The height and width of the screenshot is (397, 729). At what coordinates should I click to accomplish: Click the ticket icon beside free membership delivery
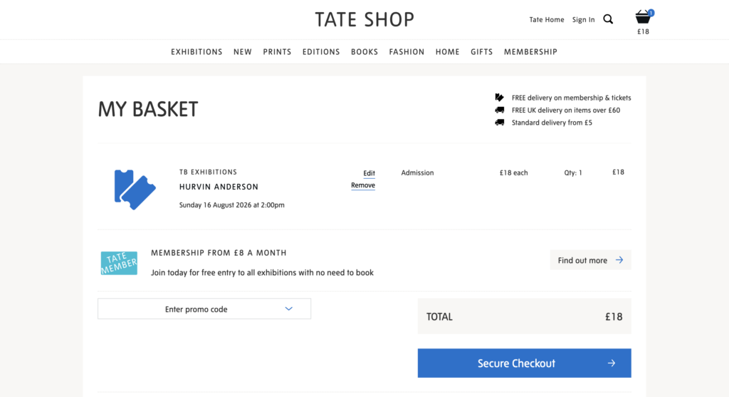[499, 97]
